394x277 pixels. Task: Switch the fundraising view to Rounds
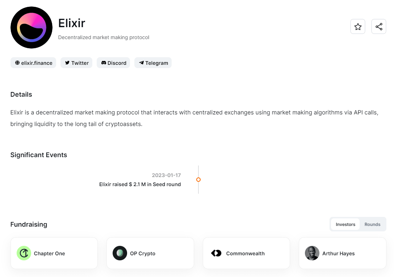click(372, 224)
